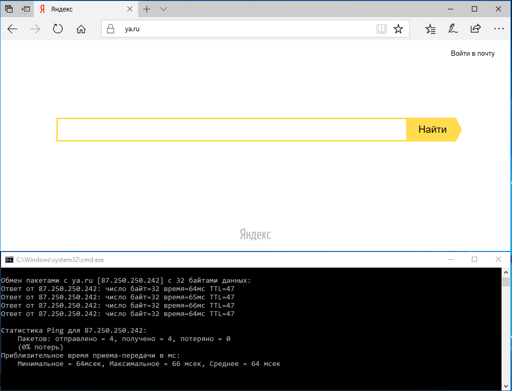
Task: Click the Пакетов: отправлено = 4 line
Action: 124,339
